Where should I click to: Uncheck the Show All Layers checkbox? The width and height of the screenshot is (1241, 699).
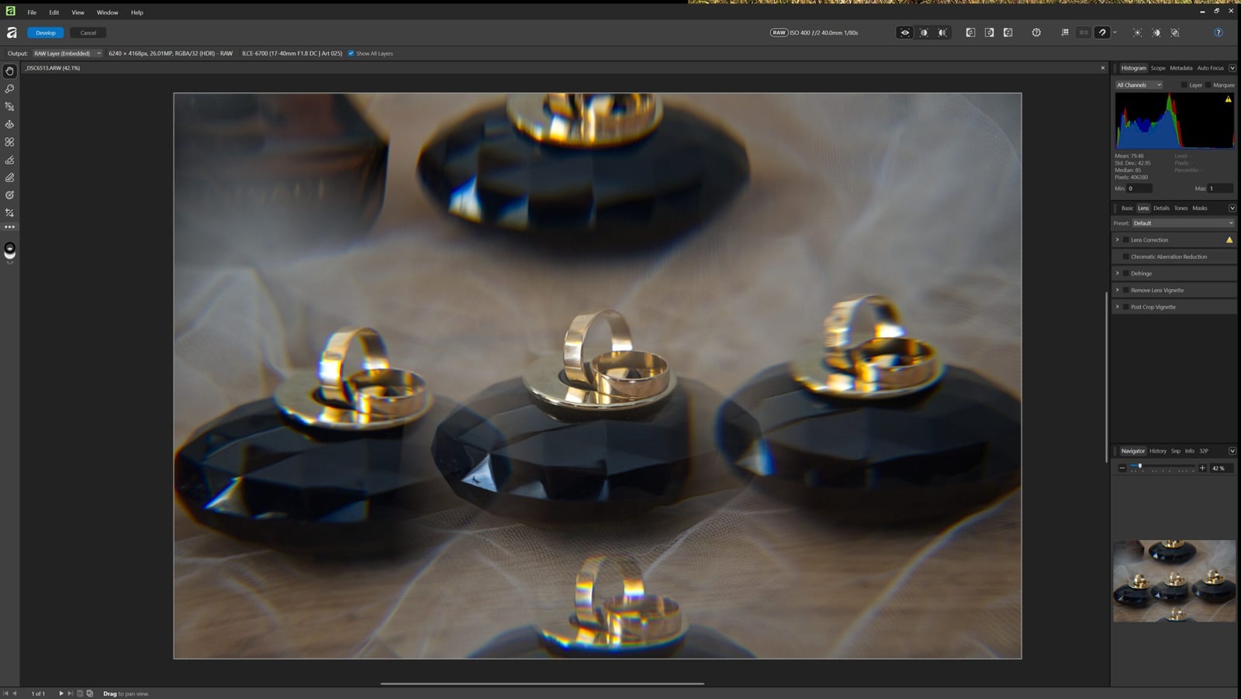click(x=351, y=53)
